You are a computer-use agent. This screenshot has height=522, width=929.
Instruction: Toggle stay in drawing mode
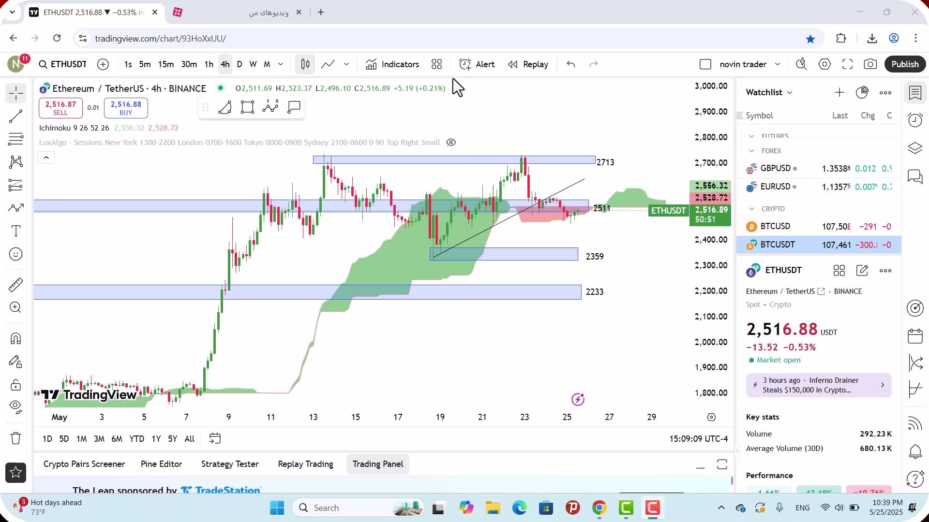click(x=16, y=362)
